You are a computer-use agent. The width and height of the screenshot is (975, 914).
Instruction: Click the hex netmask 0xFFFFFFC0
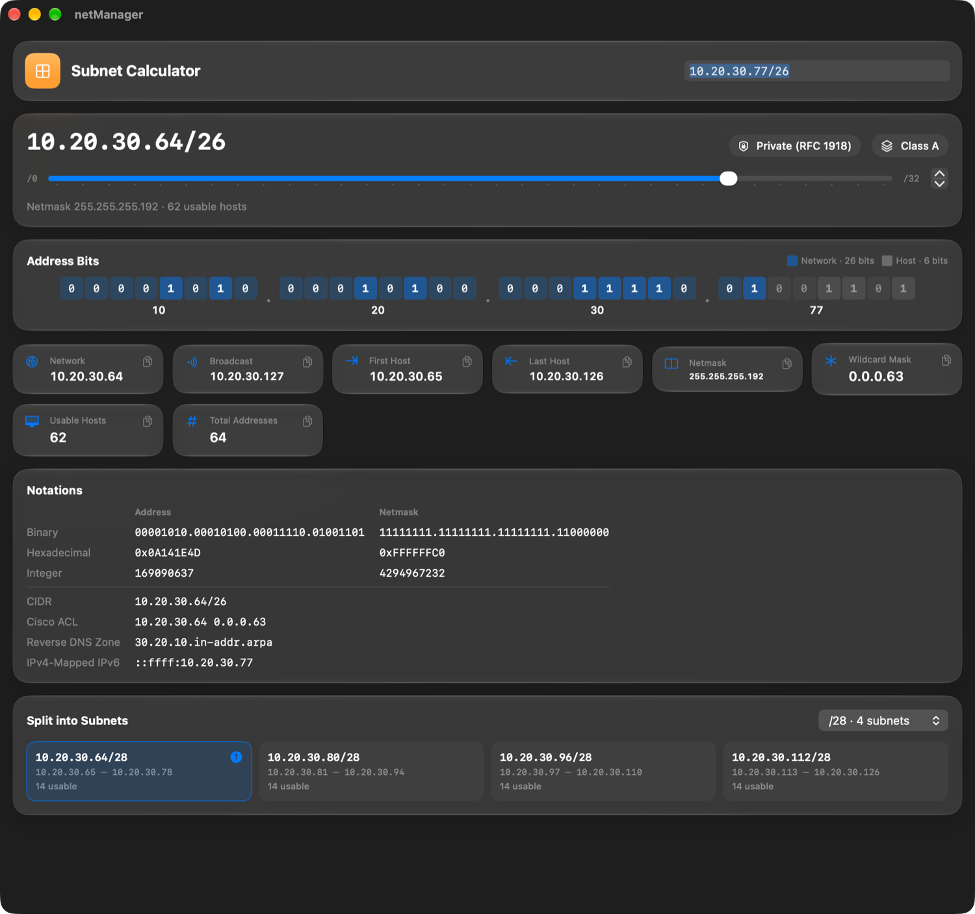tap(412, 553)
